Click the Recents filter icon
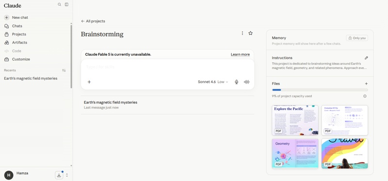 pyautogui.click(x=64, y=70)
